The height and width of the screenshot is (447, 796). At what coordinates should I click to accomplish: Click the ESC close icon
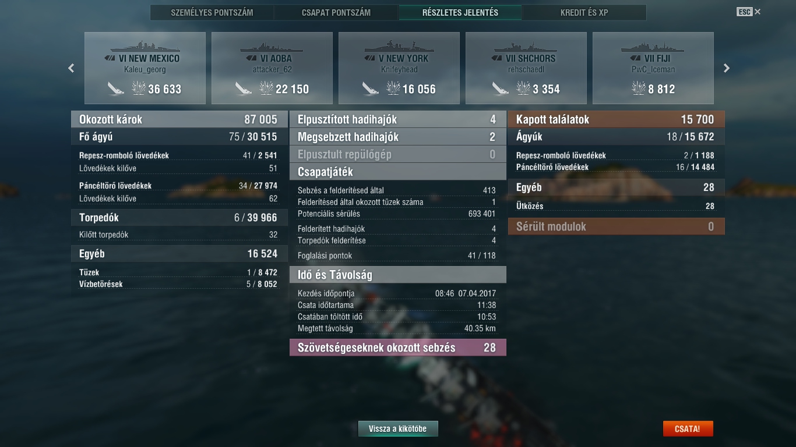pos(749,12)
